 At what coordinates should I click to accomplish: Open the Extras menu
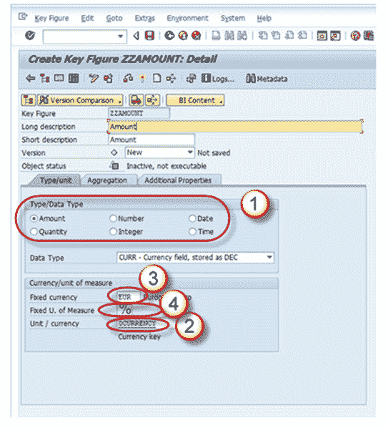144,19
